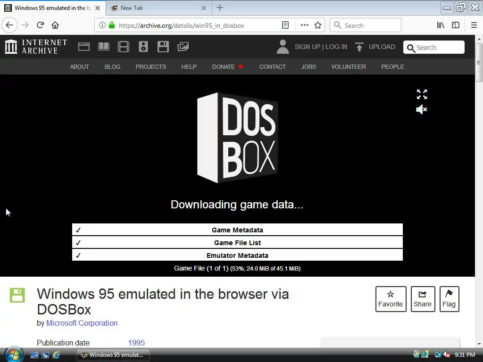This screenshot has height=362, width=483.
Task: Toggle reader view in the address bar
Action: pyautogui.click(x=285, y=25)
